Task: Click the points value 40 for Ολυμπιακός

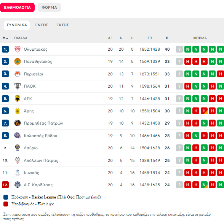Action: click(x=167, y=49)
